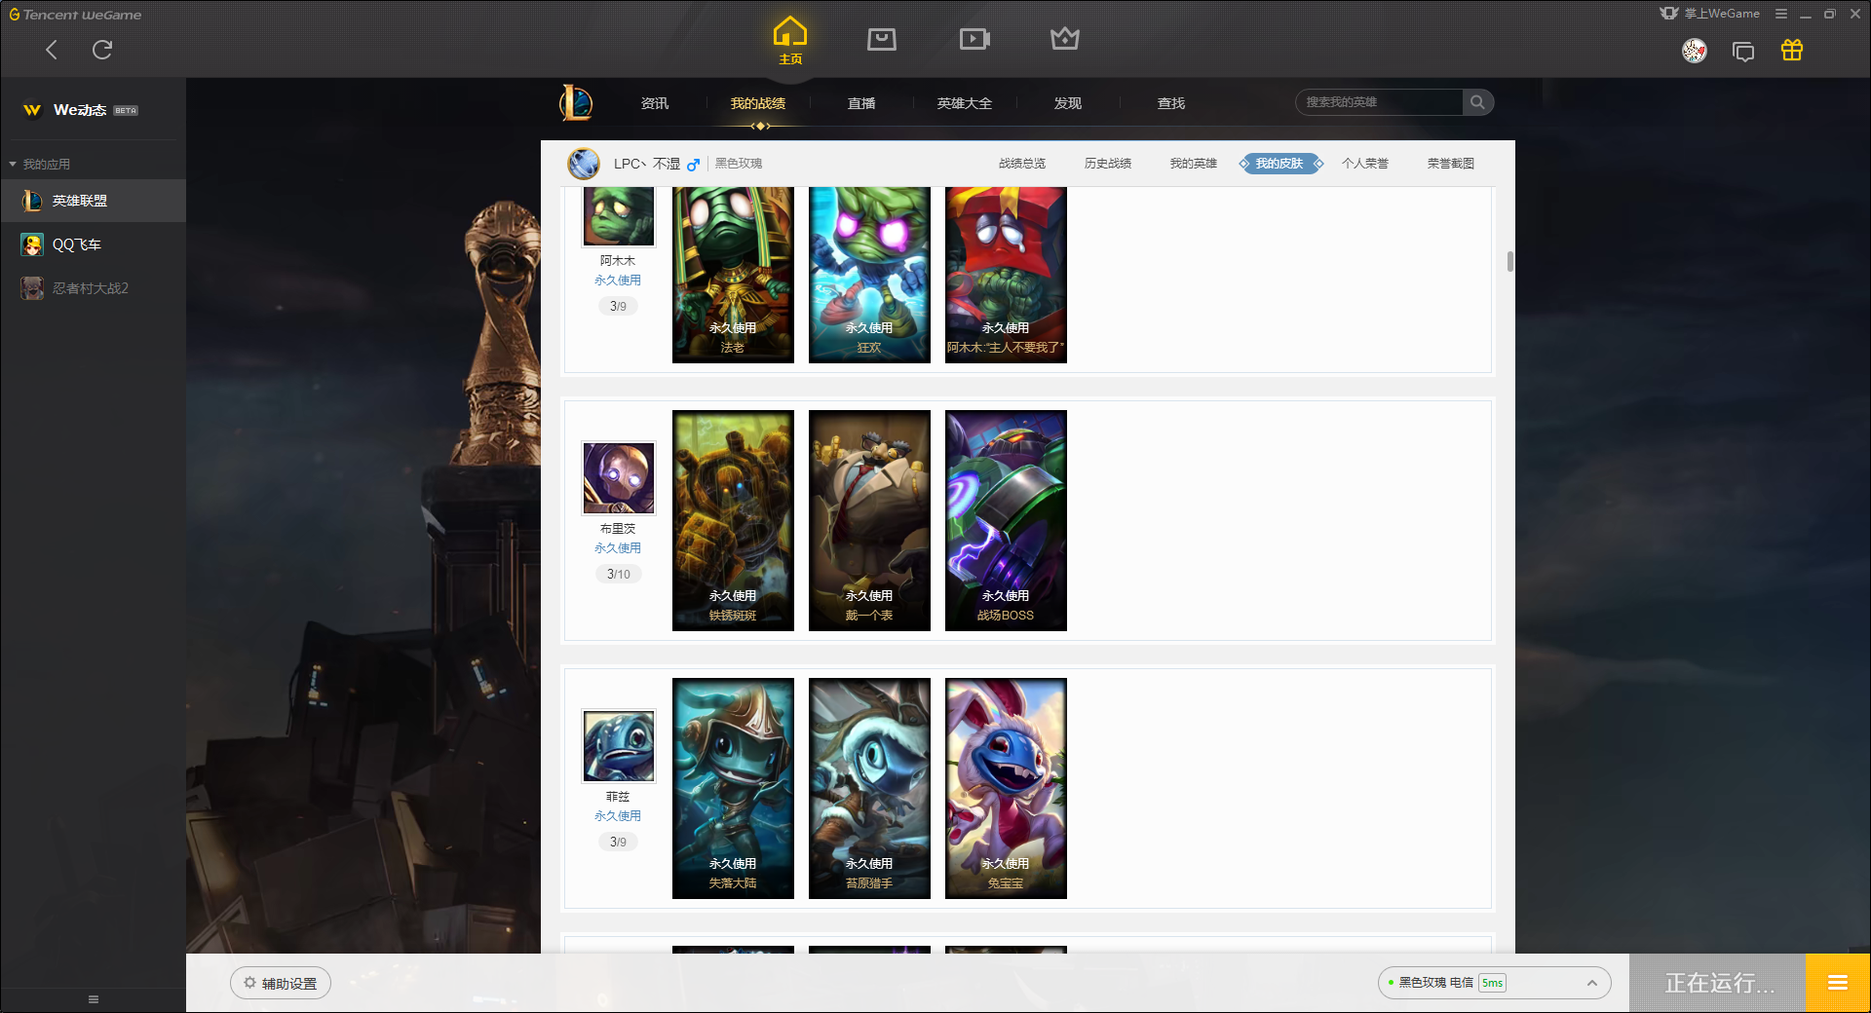Refresh the current page
The image size is (1871, 1013).
102,50
